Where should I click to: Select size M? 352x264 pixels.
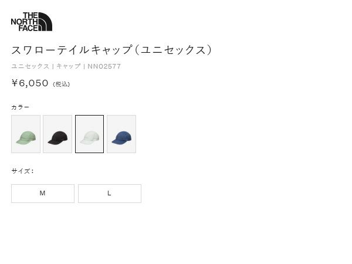pos(43,194)
